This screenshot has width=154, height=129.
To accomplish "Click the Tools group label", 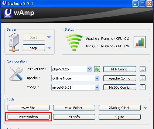I will pyautogui.click(x=11, y=99).
